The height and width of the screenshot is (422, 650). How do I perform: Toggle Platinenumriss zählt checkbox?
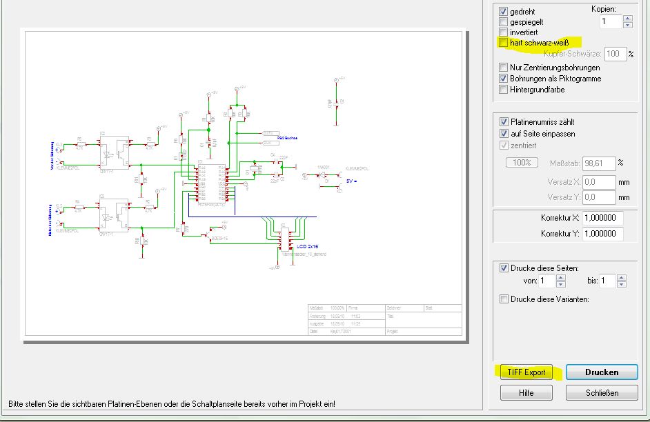click(x=504, y=122)
